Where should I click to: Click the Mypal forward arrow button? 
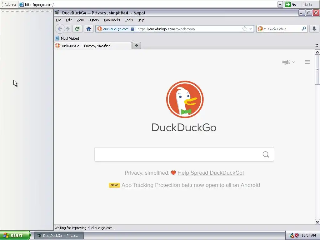68,29
